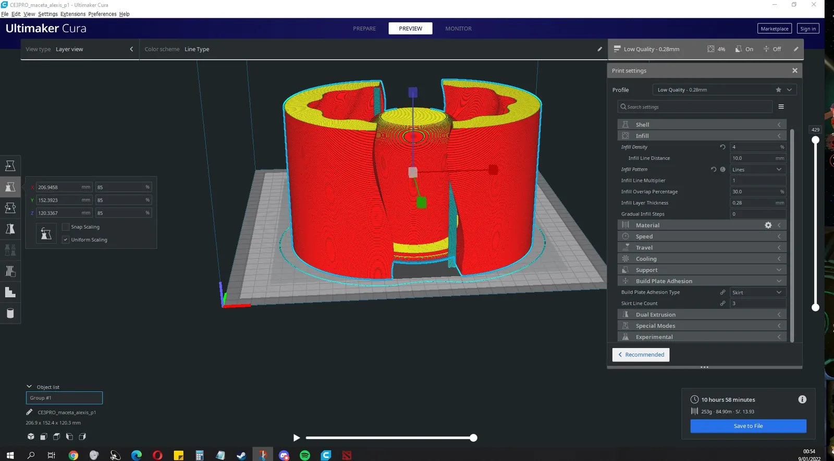
Task: Select the Move tool in left toolbar
Action: (x=10, y=166)
